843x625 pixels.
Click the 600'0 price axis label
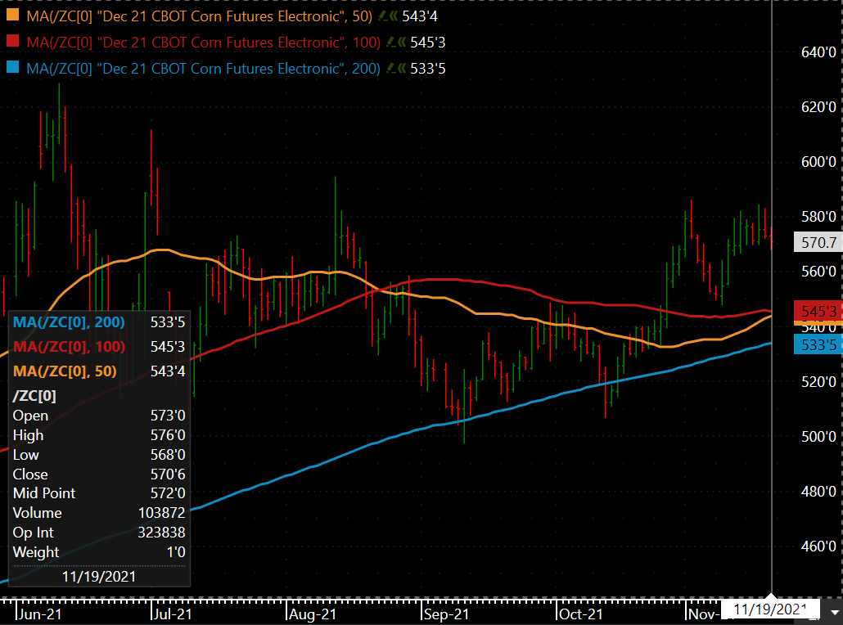coord(818,162)
